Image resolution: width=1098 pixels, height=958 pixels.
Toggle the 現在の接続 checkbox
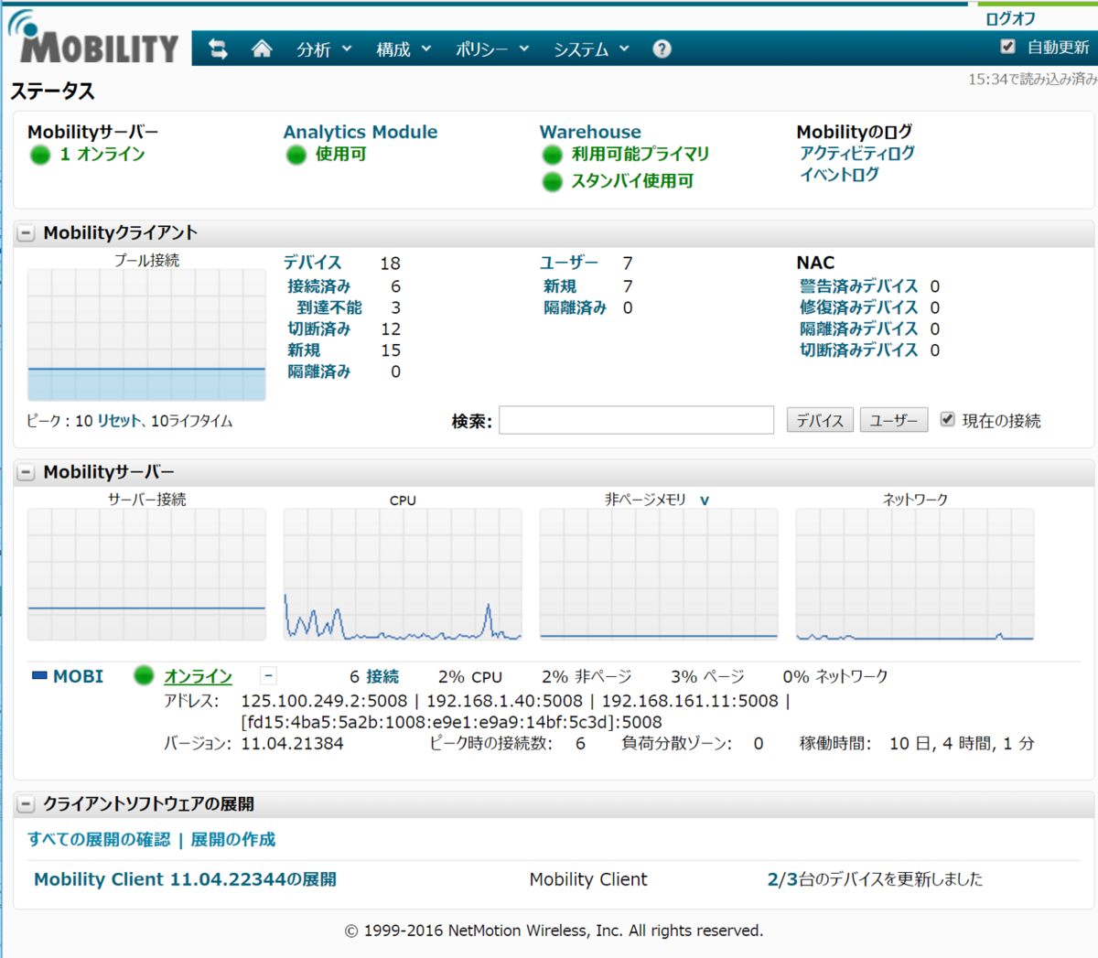coord(947,419)
